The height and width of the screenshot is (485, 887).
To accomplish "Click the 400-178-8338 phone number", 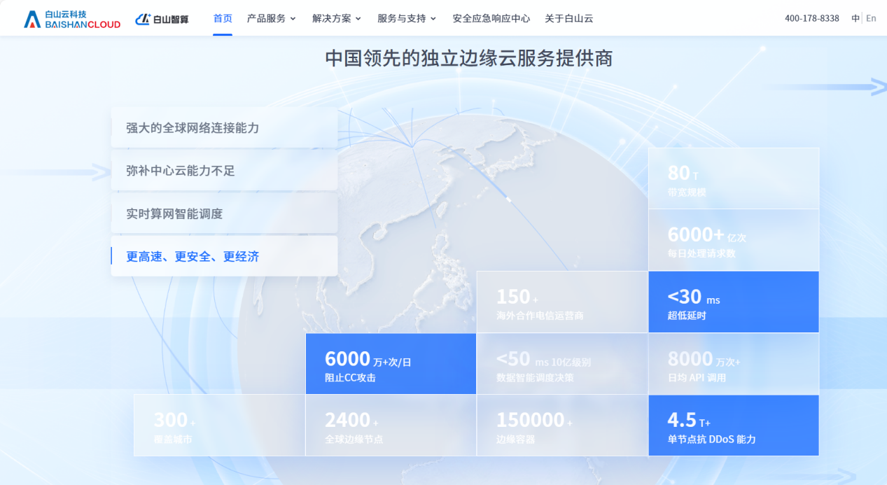I will pyautogui.click(x=812, y=17).
